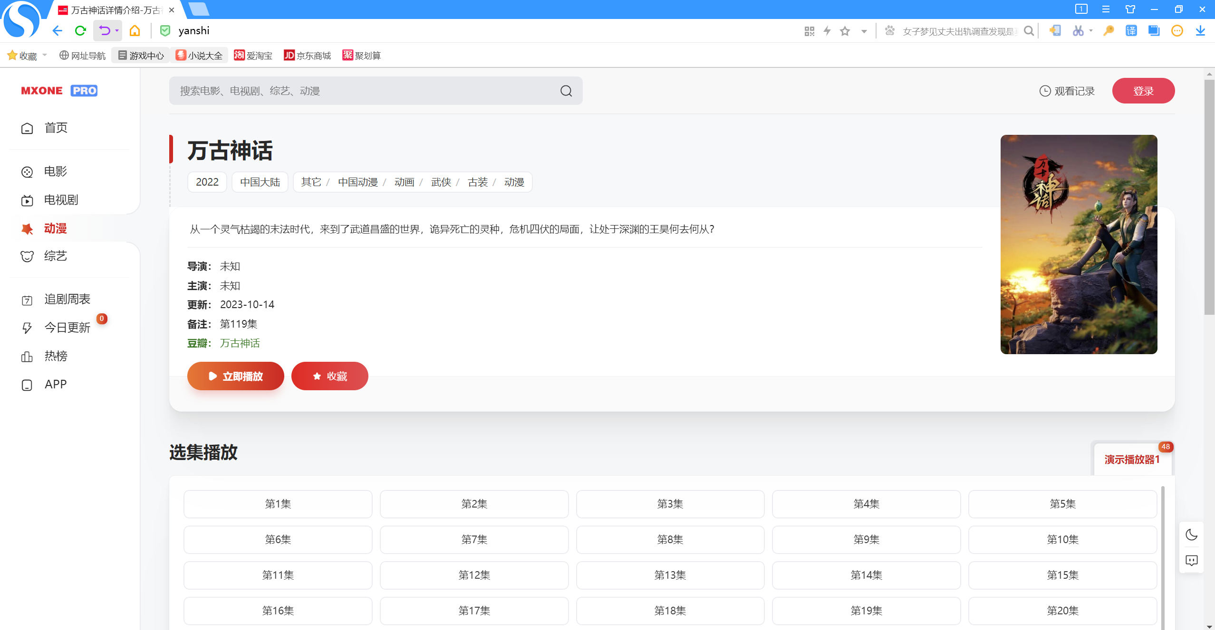Click the browser download arrow icon
The image size is (1215, 630).
1200,31
